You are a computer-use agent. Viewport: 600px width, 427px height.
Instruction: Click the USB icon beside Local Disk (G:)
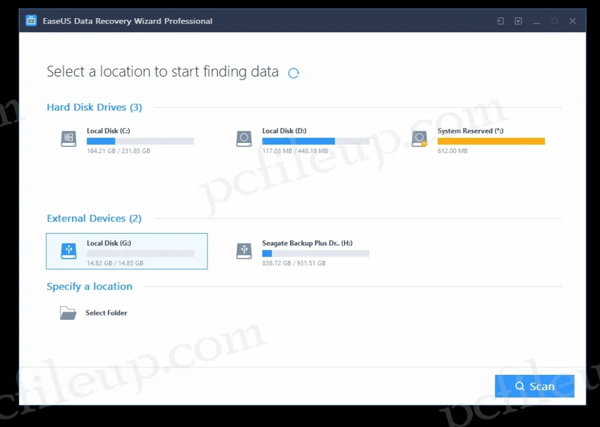tap(68, 251)
